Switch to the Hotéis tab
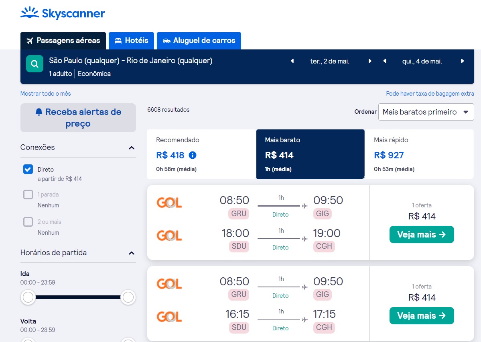Image resolution: width=481 pixels, height=342 pixels. [131, 41]
